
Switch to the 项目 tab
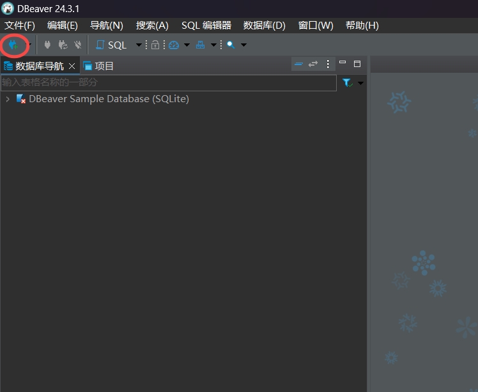click(98, 66)
